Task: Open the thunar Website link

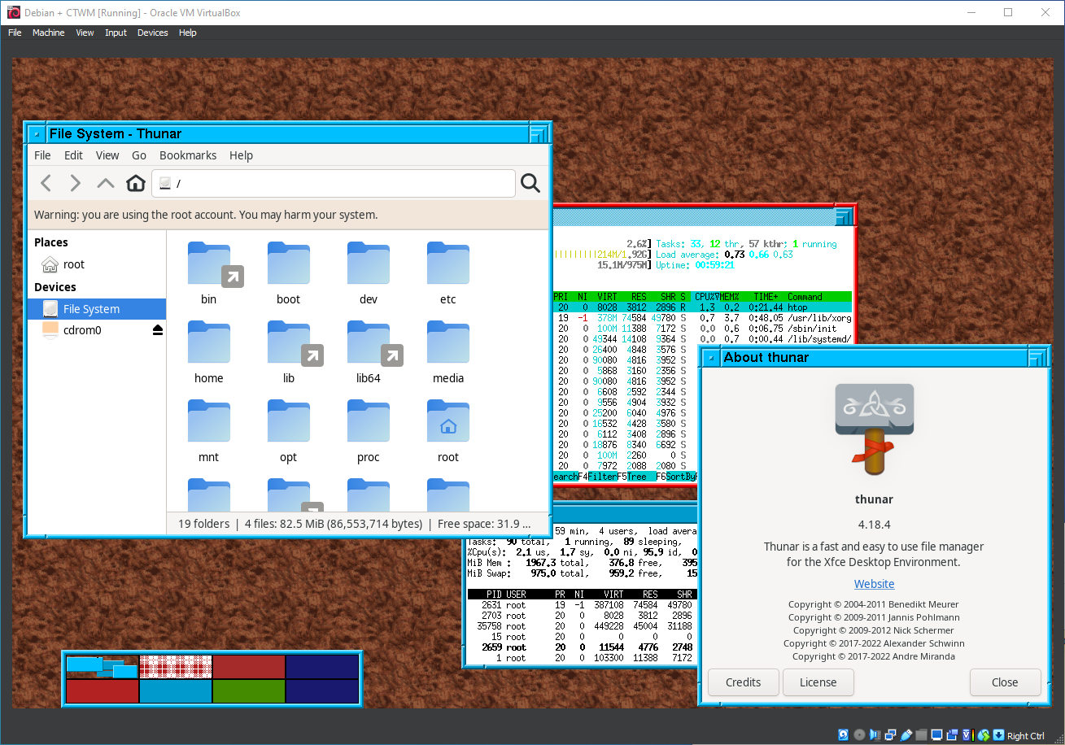Action: pos(874,583)
